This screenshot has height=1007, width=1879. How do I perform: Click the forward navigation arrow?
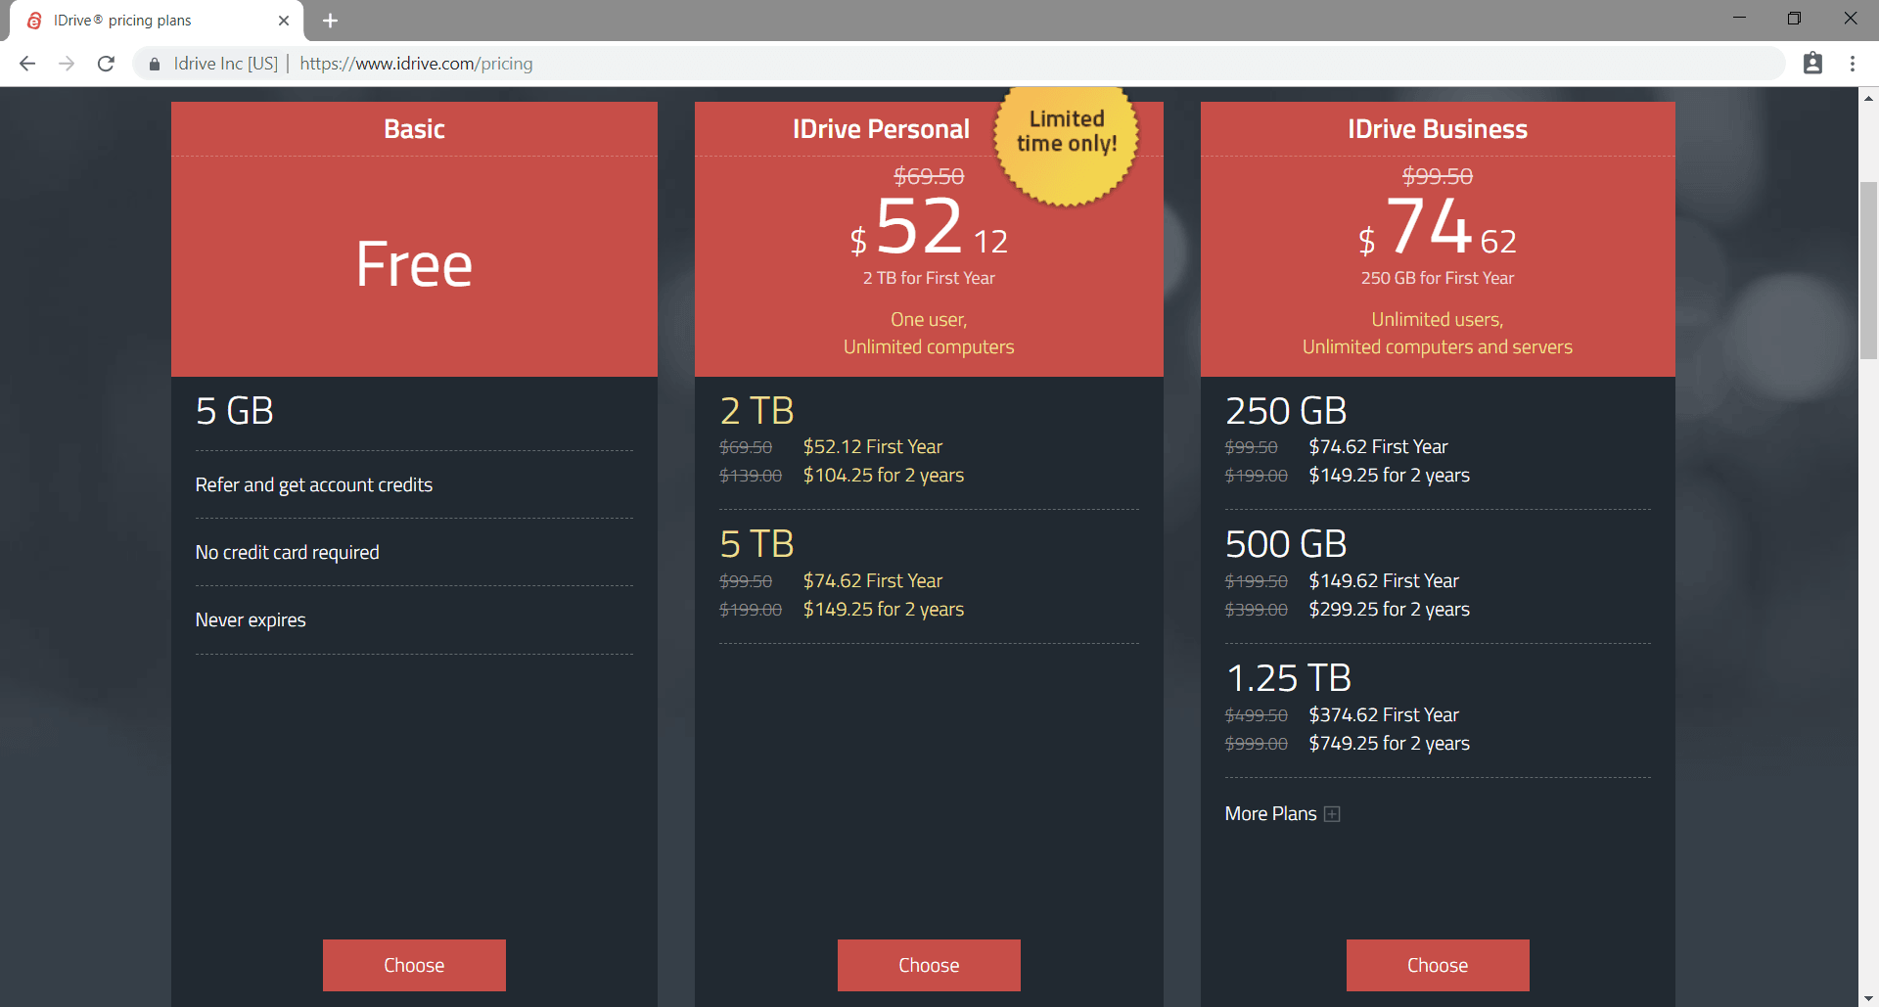click(66, 63)
